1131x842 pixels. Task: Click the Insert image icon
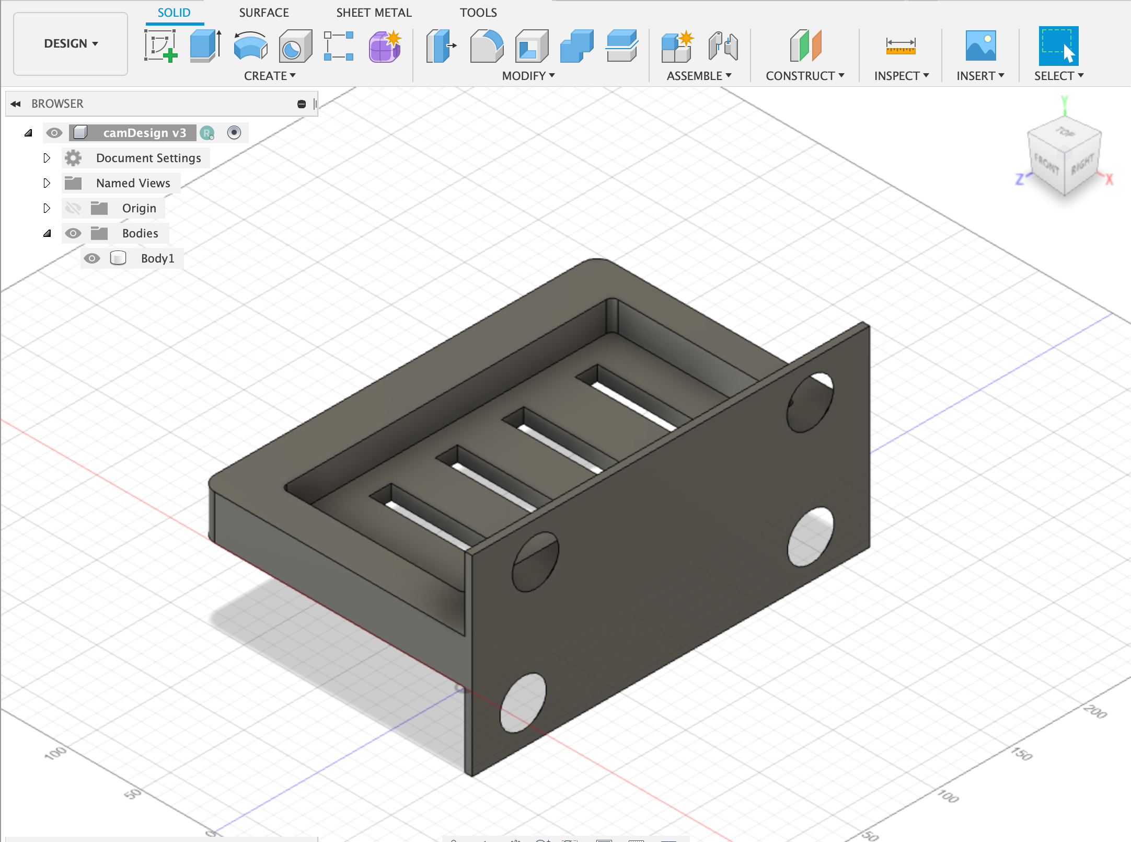pyautogui.click(x=980, y=45)
